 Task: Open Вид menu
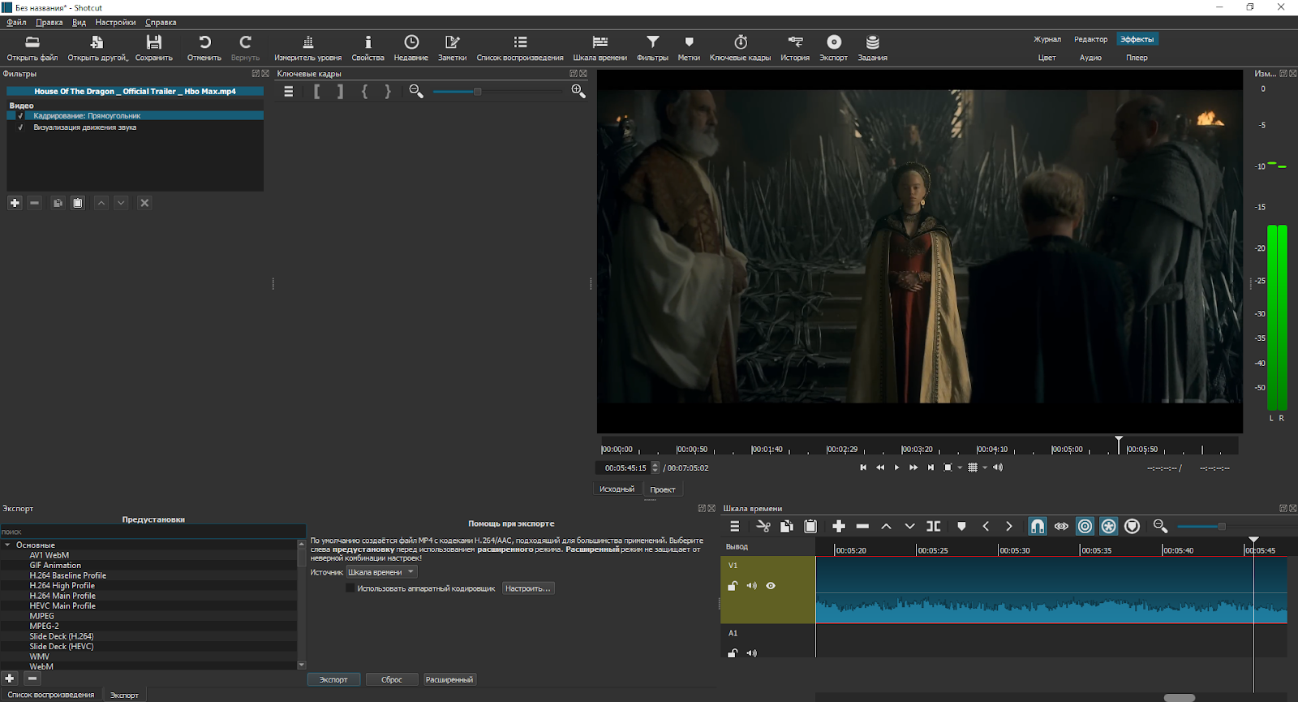[79, 23]
